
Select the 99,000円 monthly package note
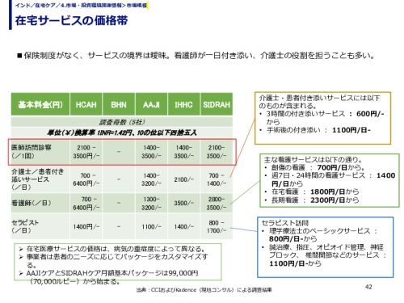click(x=108, y=277)
